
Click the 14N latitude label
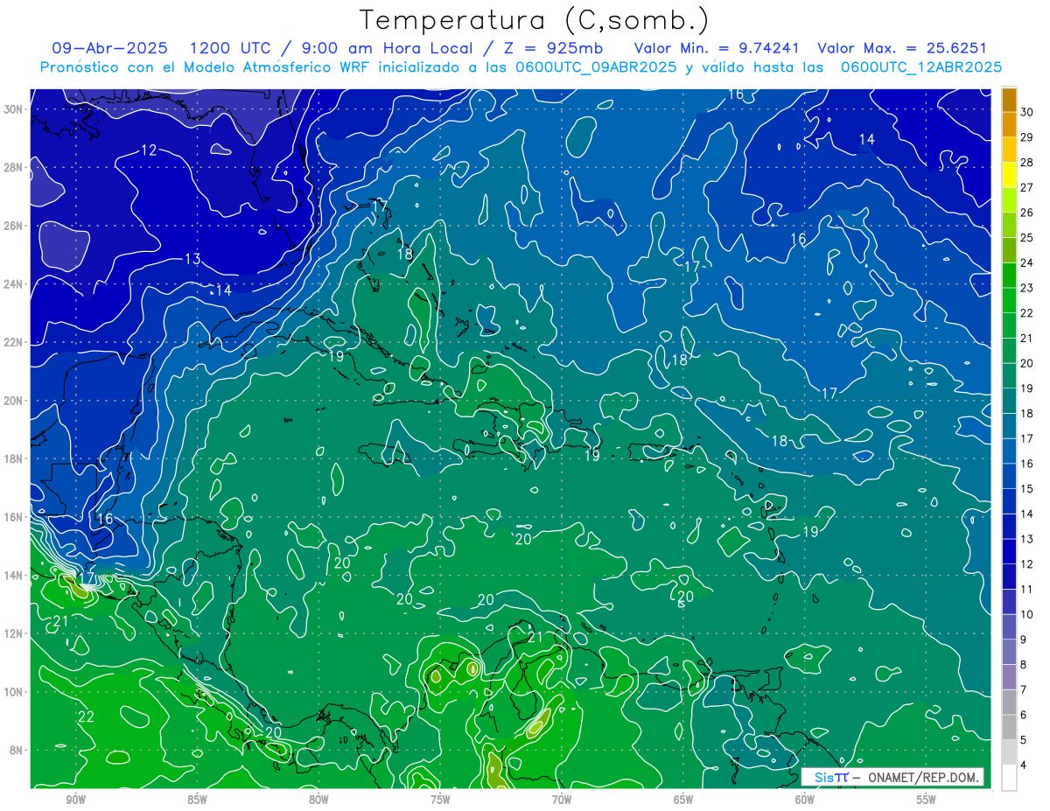tap(13, 575)
